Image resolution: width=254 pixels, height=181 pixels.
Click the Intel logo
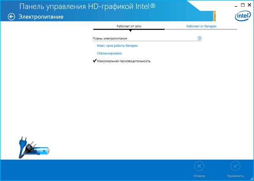(242, 17)
